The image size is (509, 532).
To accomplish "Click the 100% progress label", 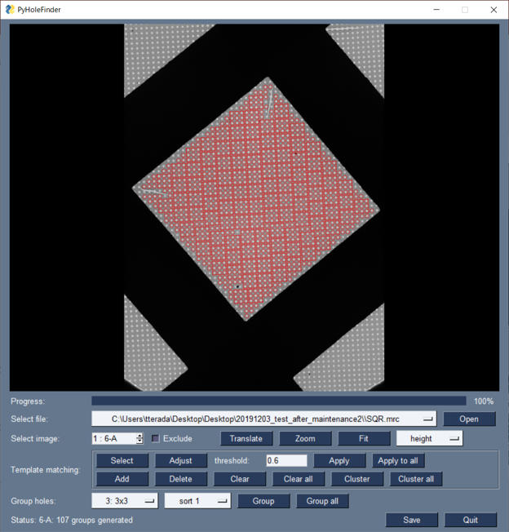I will coord(484,401).
